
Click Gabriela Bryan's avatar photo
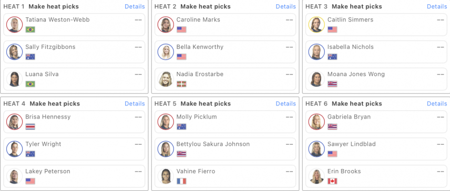click(316, 122)
